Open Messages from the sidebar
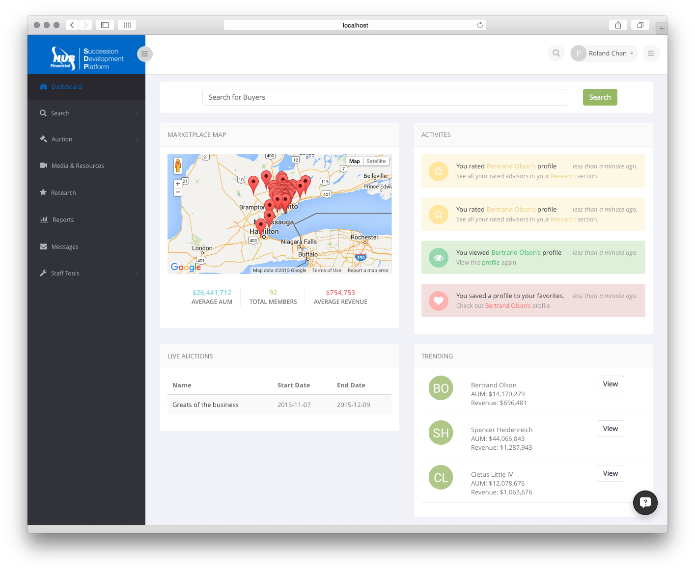 coord(64,247)
